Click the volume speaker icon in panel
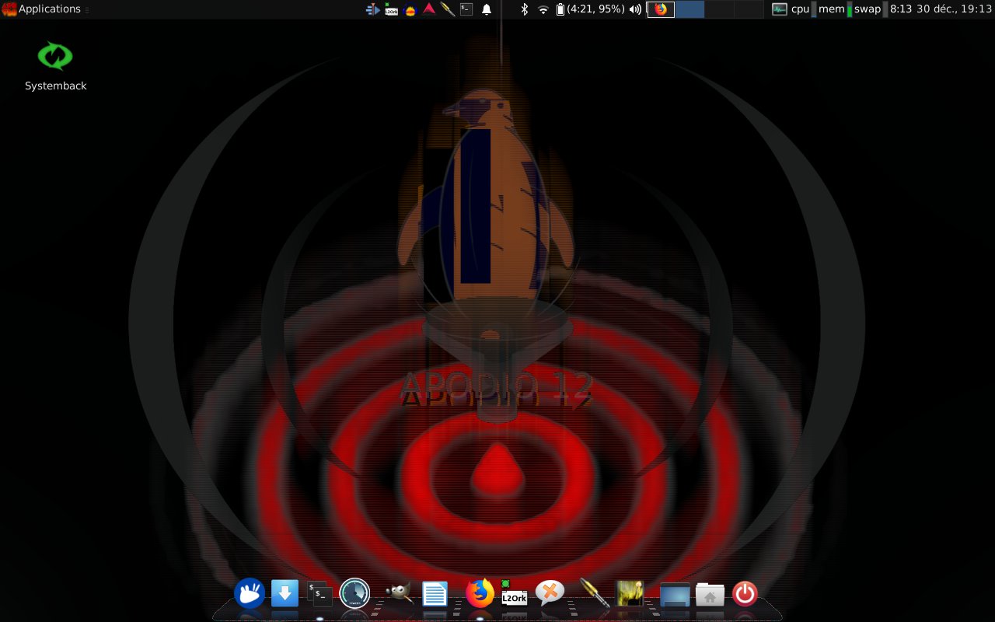 click(635, 9)
